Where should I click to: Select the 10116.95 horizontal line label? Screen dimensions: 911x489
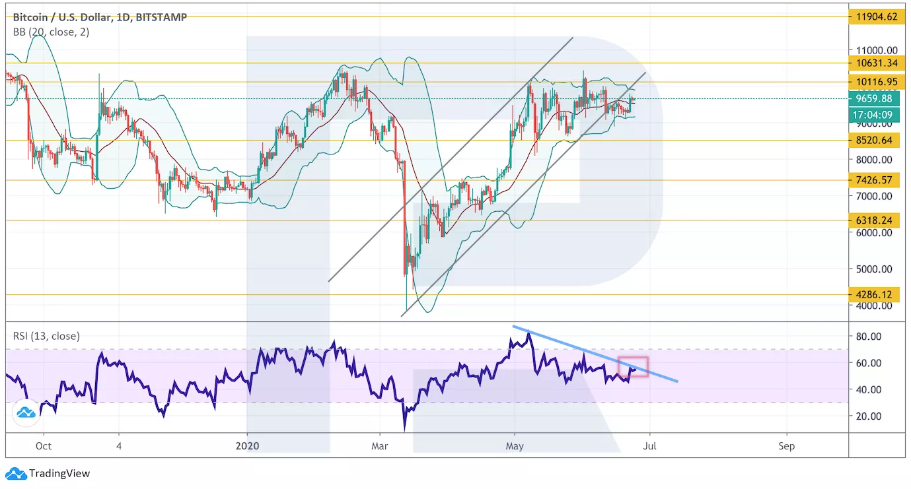[874, 82]
